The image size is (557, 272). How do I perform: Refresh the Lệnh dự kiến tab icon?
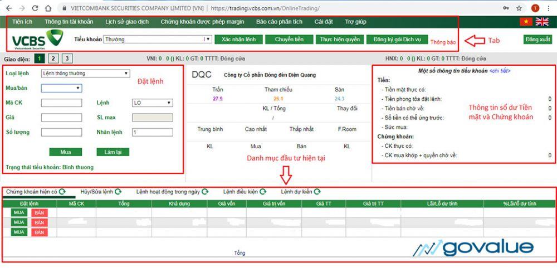click(x=317, y=192)
